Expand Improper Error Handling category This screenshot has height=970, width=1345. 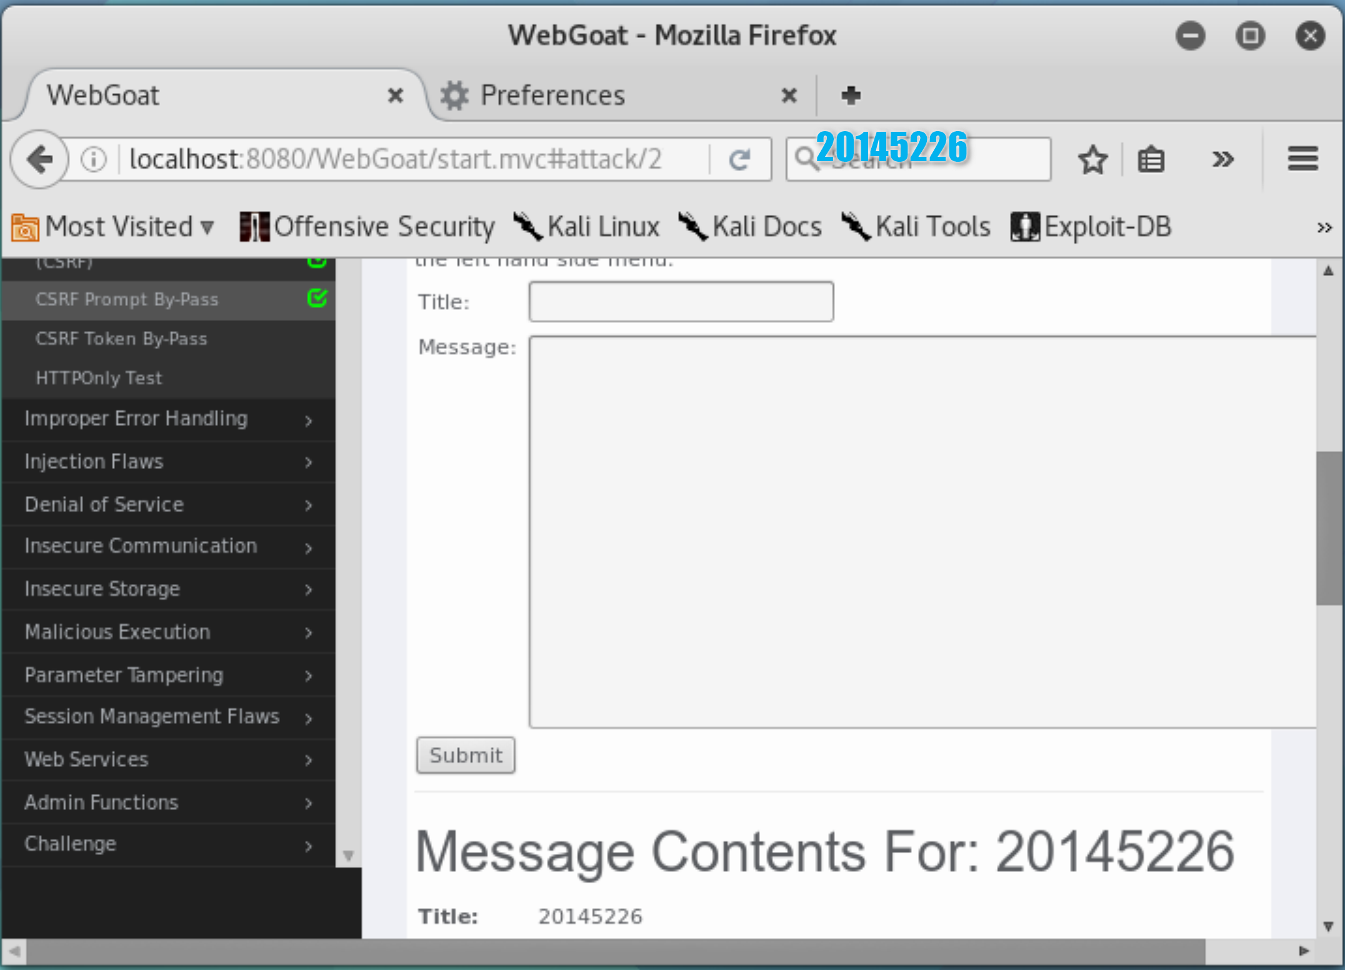click(x=168, y=419)
